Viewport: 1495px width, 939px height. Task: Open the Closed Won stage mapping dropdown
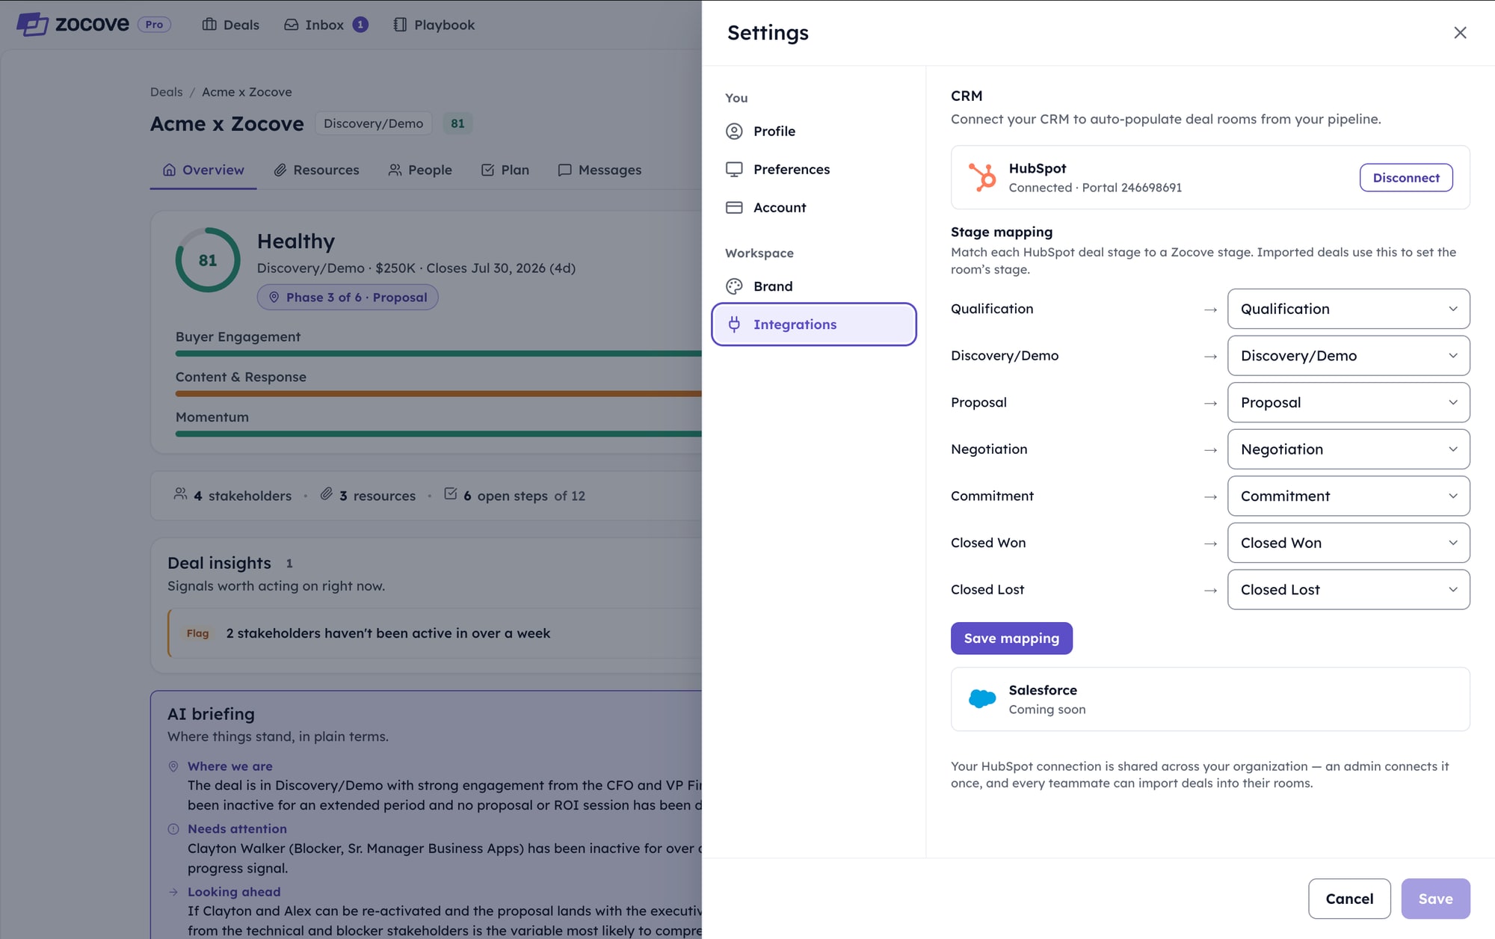point(1348,543)
